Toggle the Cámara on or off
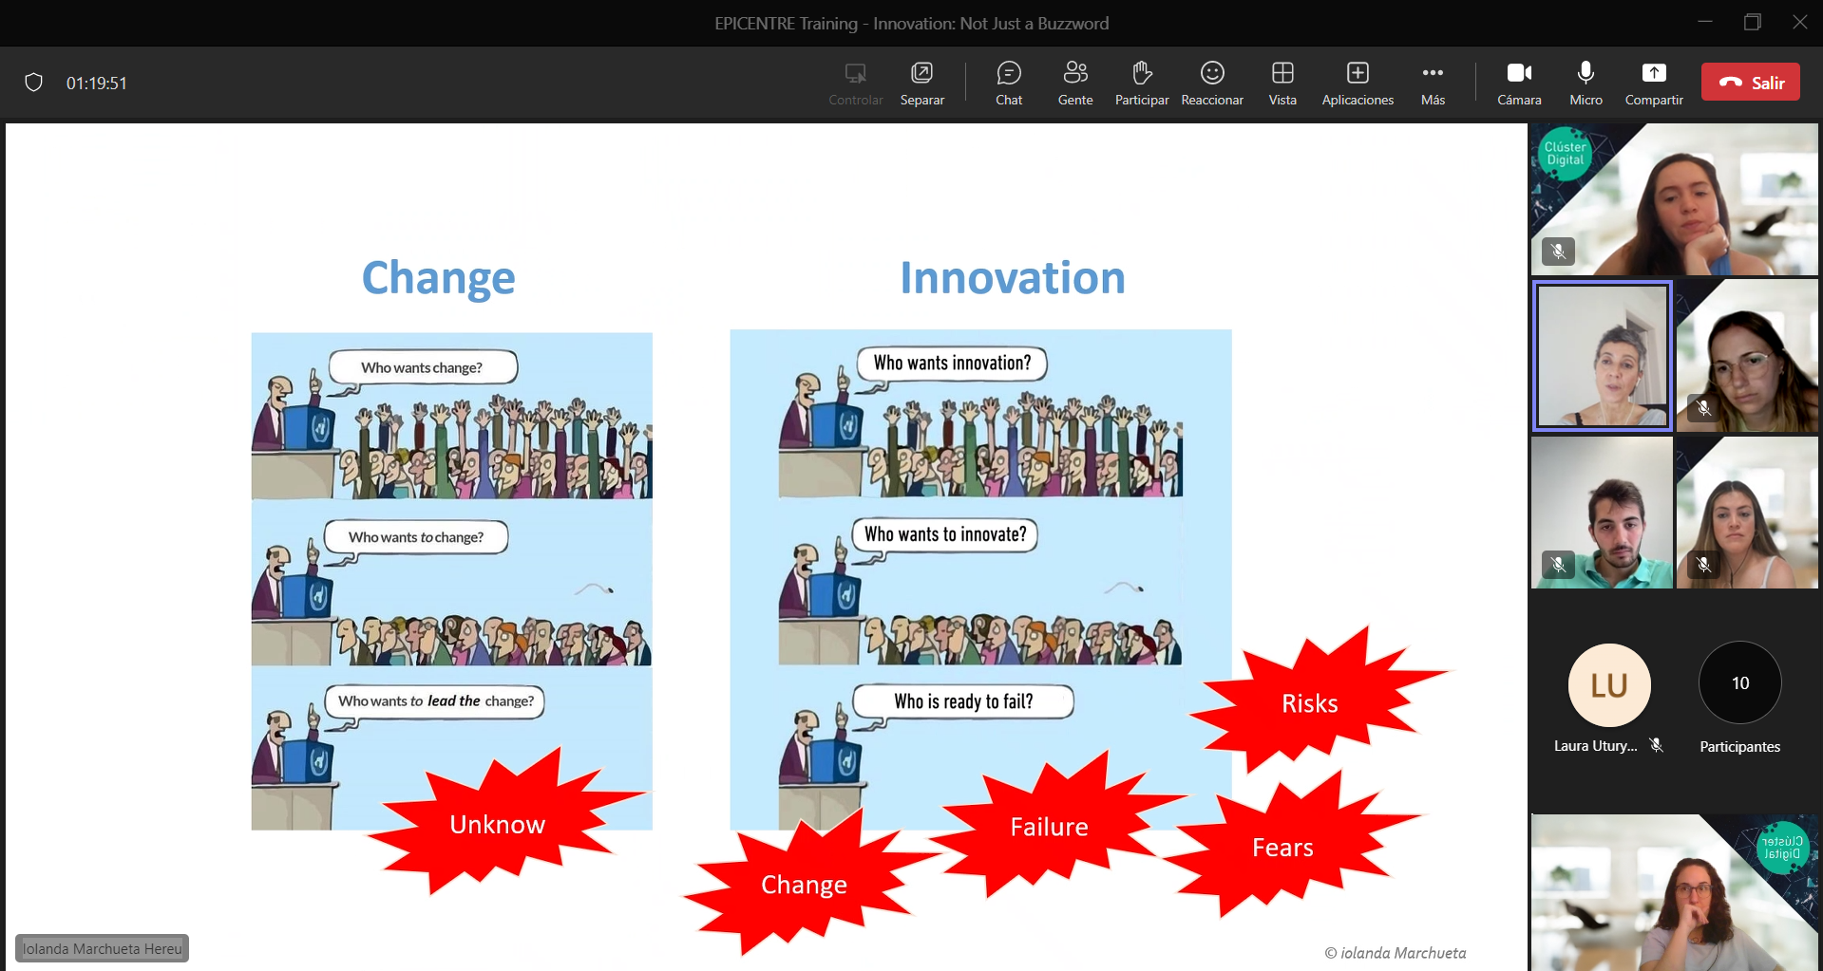1823x971 pixels. [x=1518, y=83]
